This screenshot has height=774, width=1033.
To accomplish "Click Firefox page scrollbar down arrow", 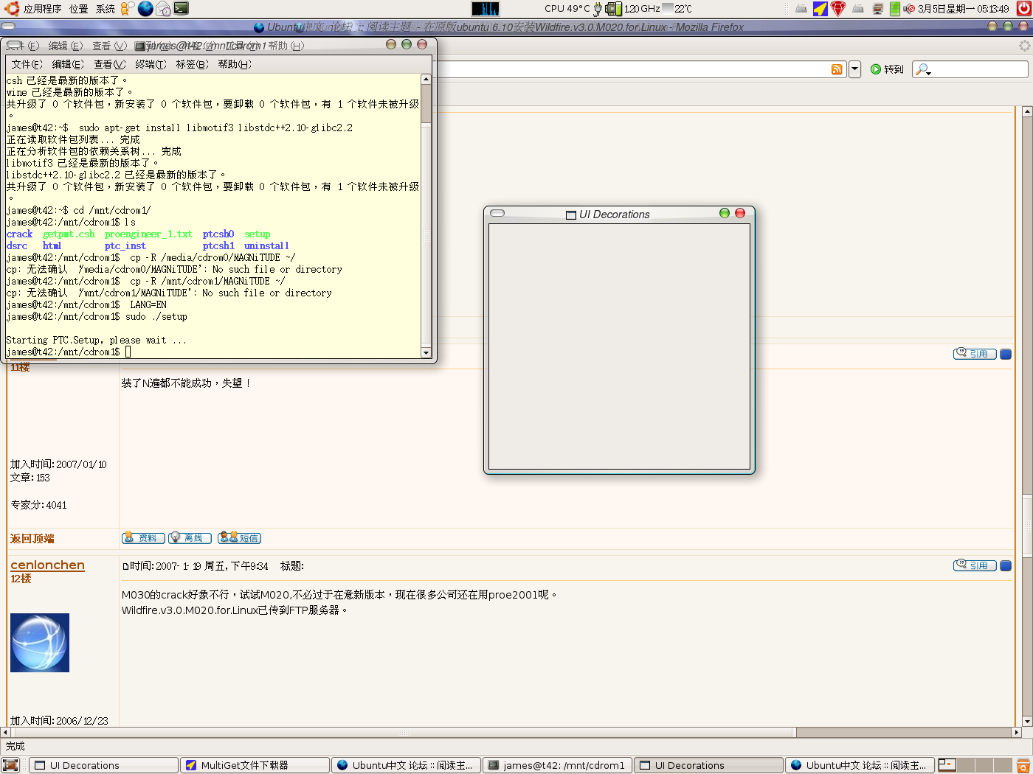I will coord(1027,722).
